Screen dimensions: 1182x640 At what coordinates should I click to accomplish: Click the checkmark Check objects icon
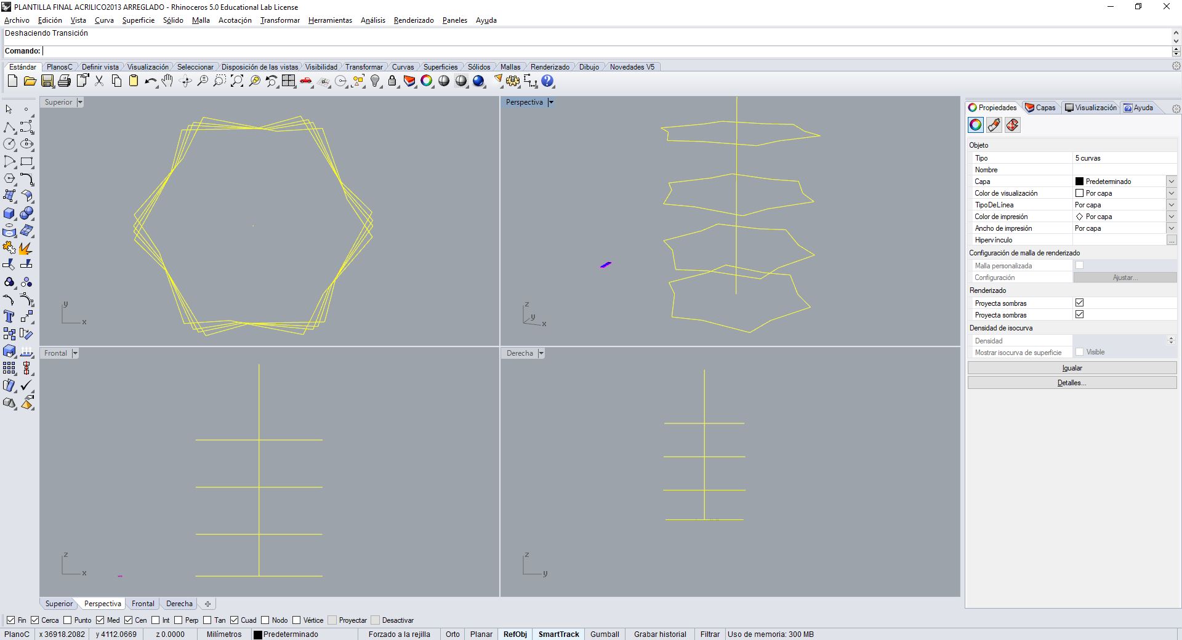tap(26, 385)
